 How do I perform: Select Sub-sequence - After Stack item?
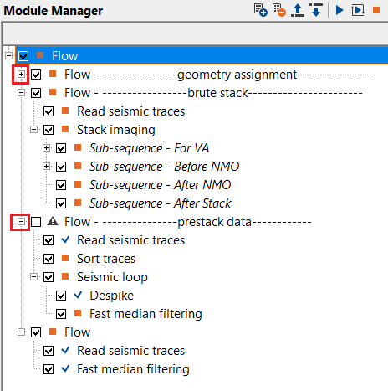point(160,203)
